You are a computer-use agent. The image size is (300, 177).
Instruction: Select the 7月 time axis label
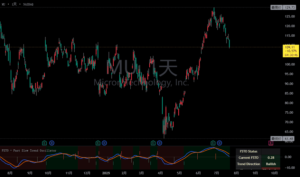point(216,173)
